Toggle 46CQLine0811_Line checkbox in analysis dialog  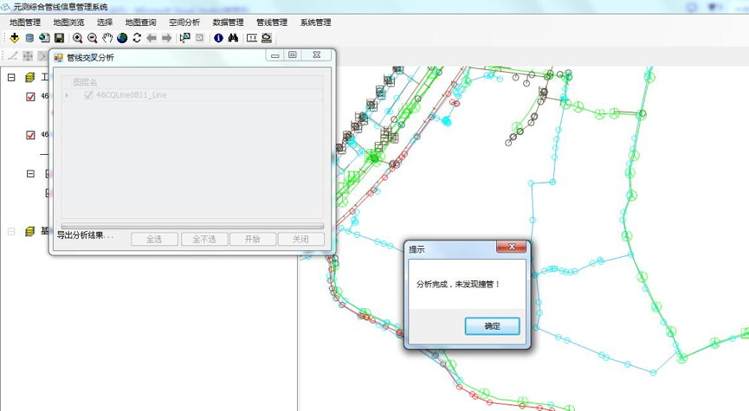[x=88, y=95]
